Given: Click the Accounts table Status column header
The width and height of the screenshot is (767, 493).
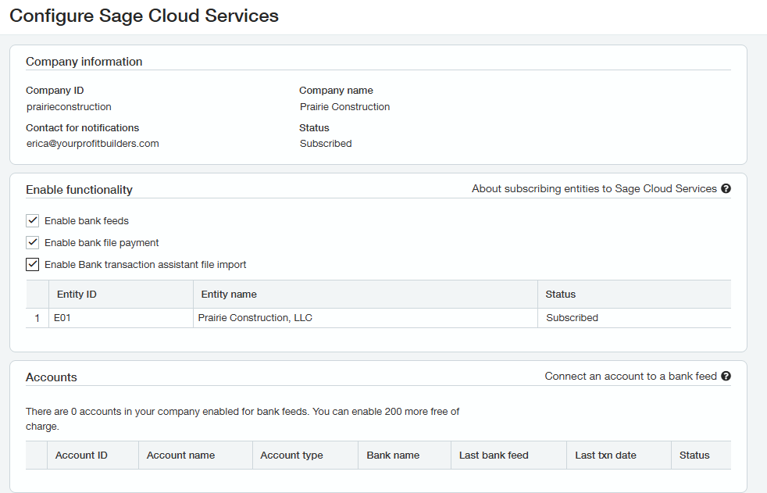Looking at the screenshot, I should [x=701, y=455].
